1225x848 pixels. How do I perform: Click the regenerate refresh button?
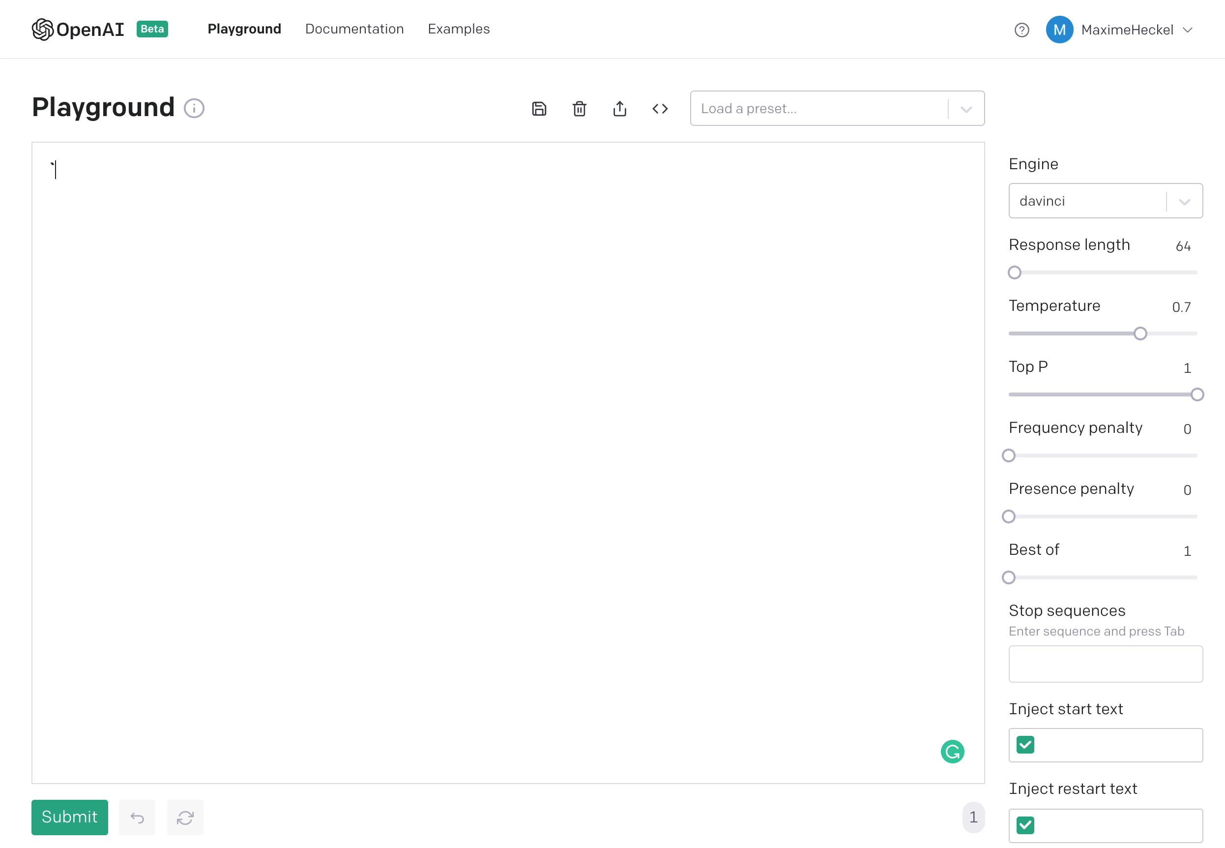coord(185,817)
